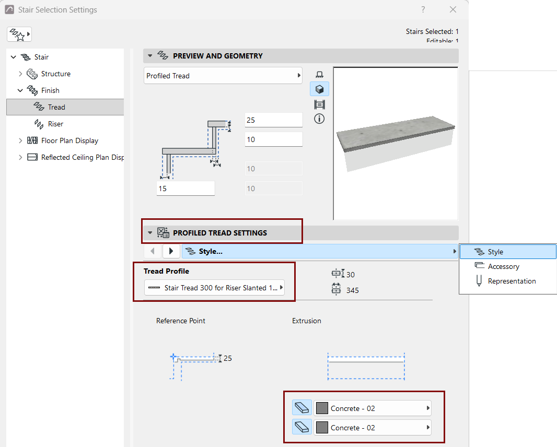Open the Profiled Tread type dropdown
Viewport: 557px width, 447px height.
pyautogui.click(x=223, y=76)
